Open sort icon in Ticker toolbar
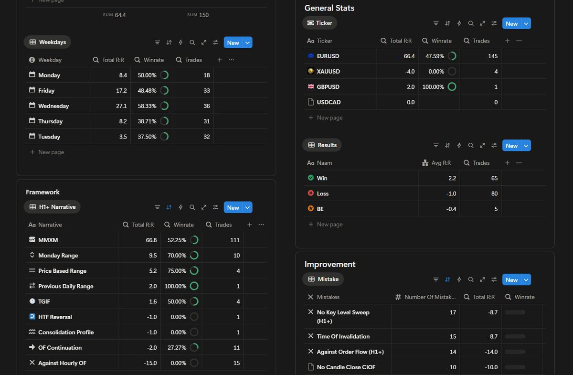 (447, 23)
